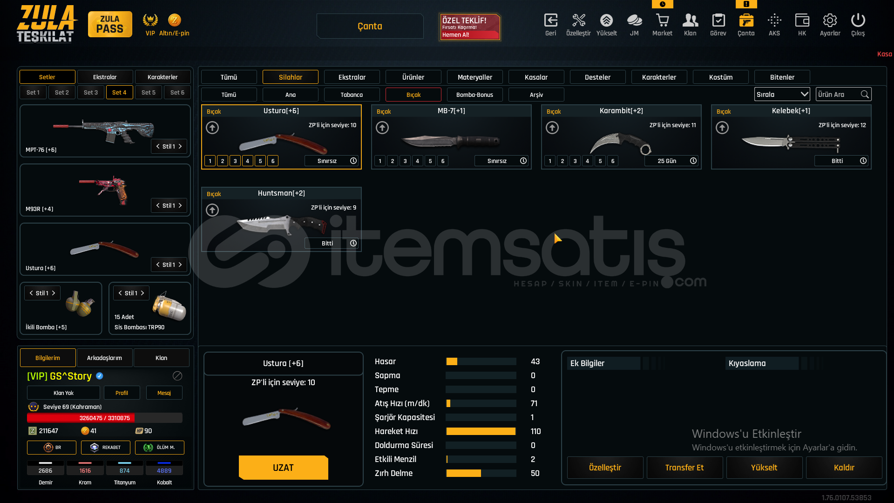
Task: Open the Klan members icon
Action: [690, 20]
